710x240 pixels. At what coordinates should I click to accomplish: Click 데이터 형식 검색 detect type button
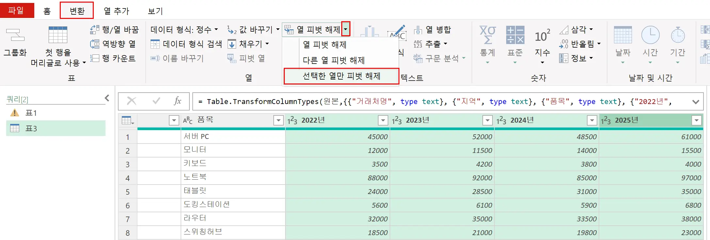tap(186, 44)
